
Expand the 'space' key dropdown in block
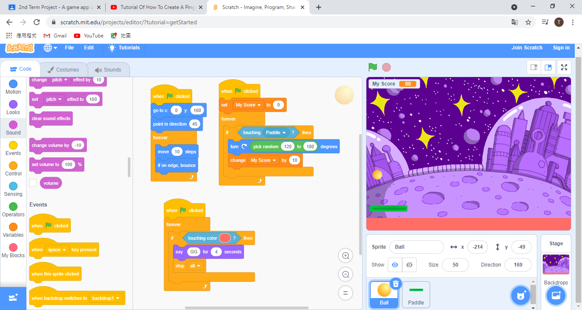(x=57, y=250)
